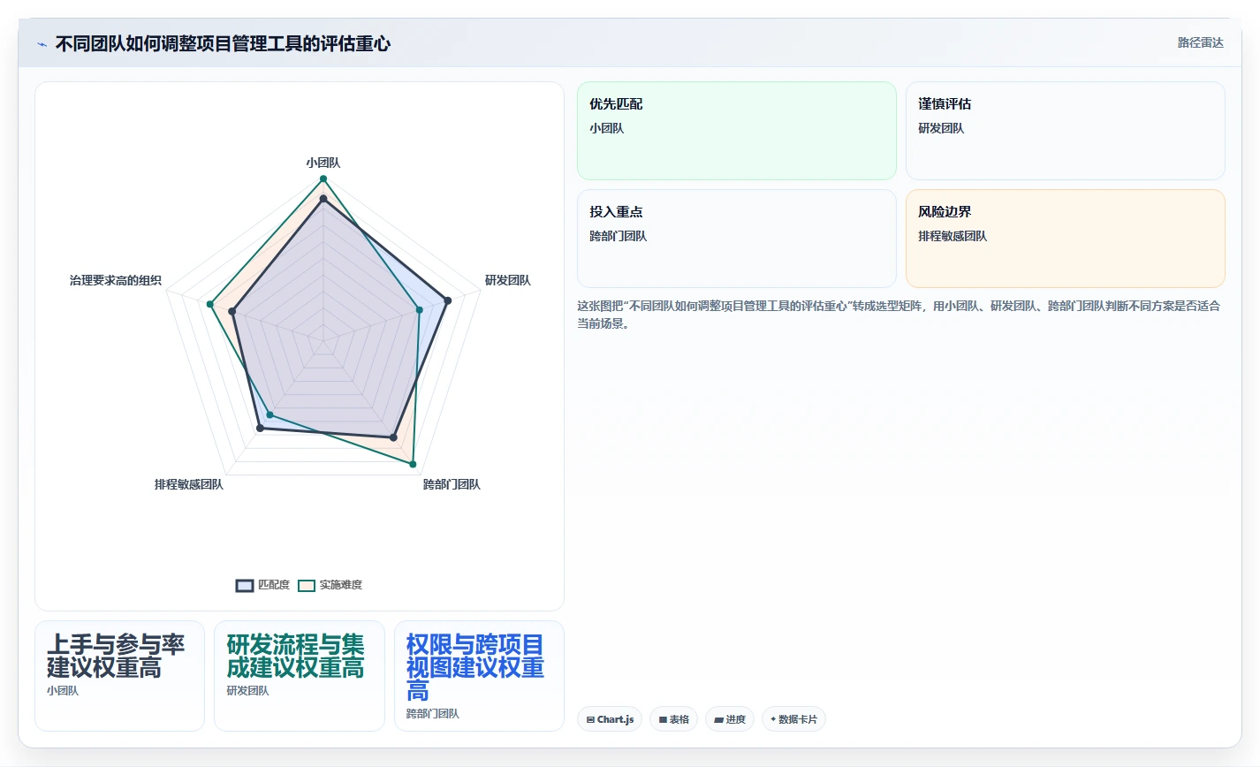Click the blue 权限与跨项目视图建议权重高 stat card
Image resolution: width=1260 pixels, height=767 pixels.
tap(479, 676)
